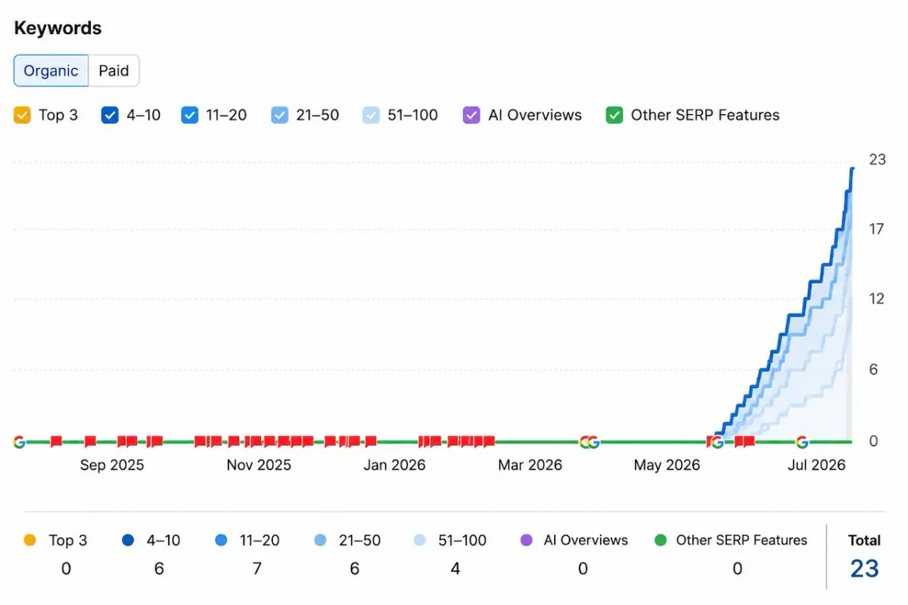Click the count '7' under 11–20
Viewport: 908px width, 605px height.
(x=257, y=569)
